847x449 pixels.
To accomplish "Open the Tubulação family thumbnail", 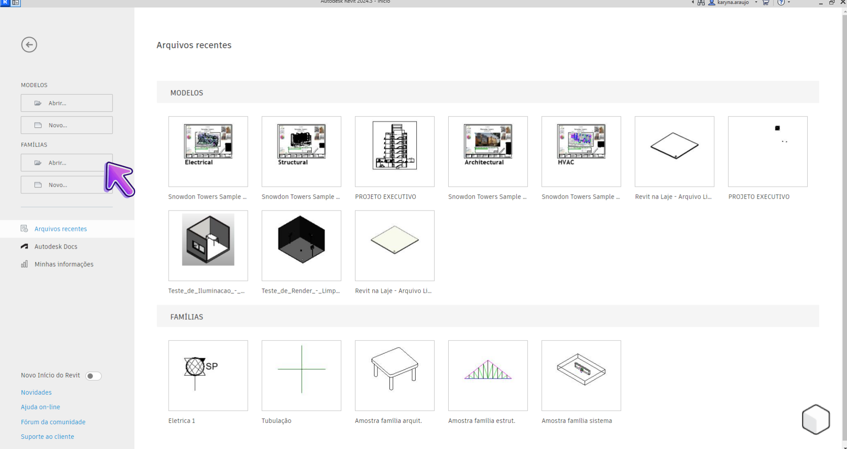I will pos(301,375).
